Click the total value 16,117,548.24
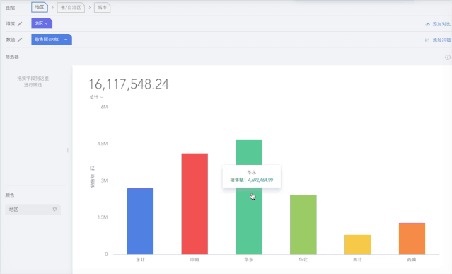The image size is (452, 274). click(x=129, y=84)
